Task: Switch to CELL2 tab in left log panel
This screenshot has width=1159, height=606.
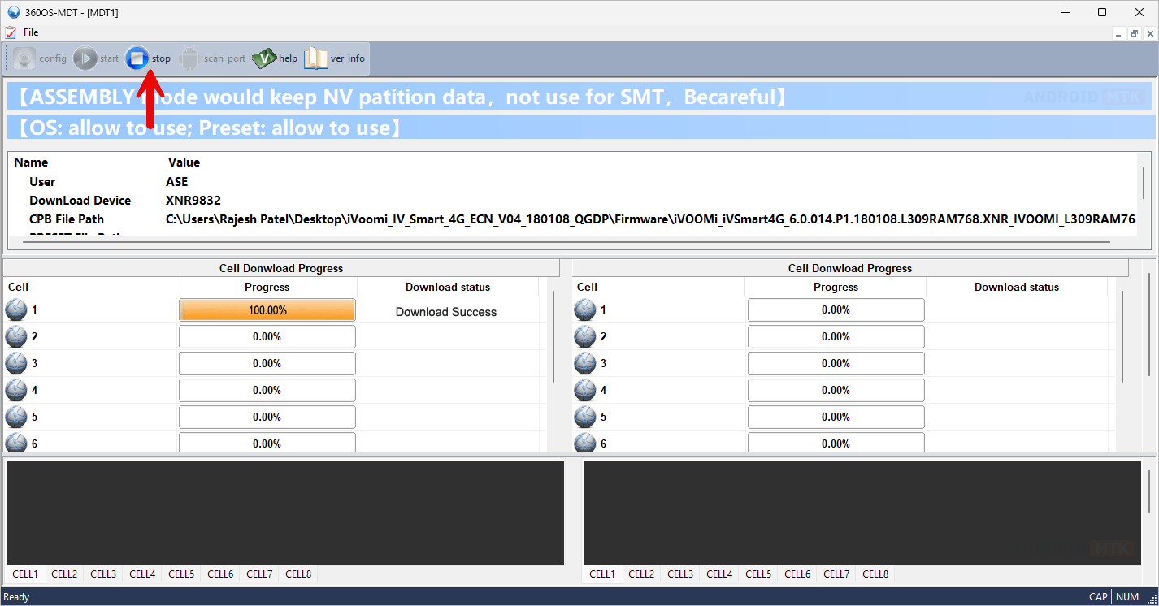Action: [x=64, y=574]
